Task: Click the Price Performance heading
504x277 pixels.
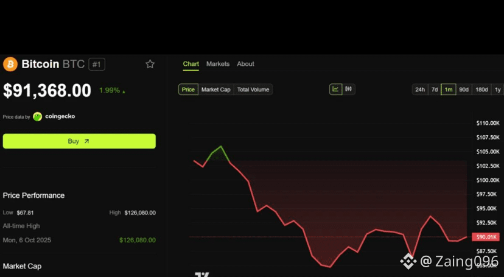Action: coord(33,195)
